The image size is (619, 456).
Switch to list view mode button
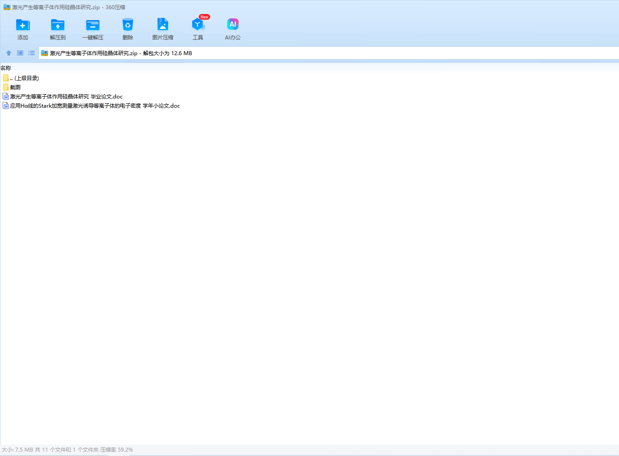pos(32,53)
